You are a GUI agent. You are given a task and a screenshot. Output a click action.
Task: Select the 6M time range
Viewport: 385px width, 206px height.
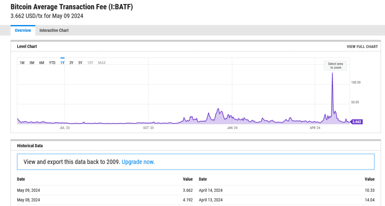coord(42,63)
